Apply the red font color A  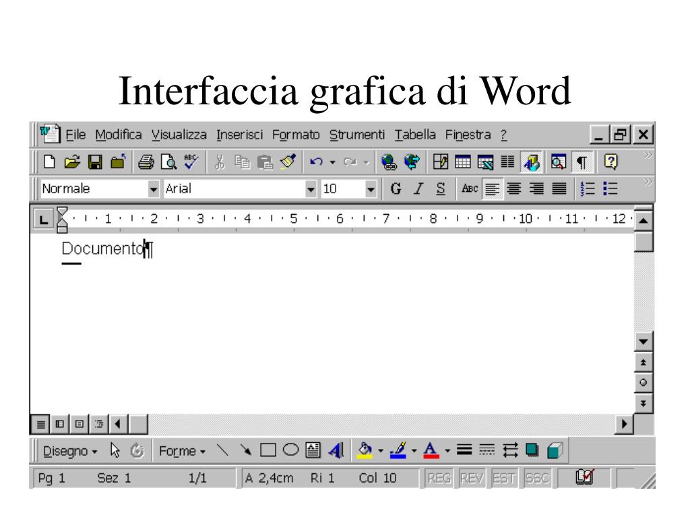coord(431,450)
